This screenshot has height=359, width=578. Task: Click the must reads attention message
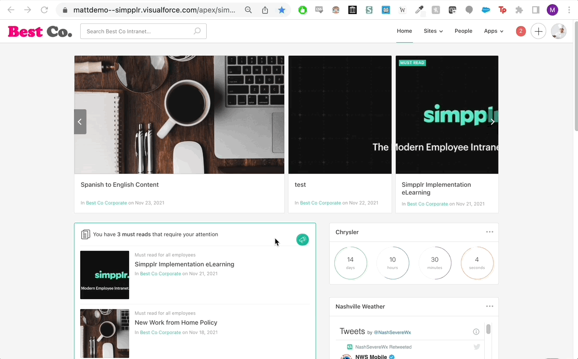click(x=155, y=234)
